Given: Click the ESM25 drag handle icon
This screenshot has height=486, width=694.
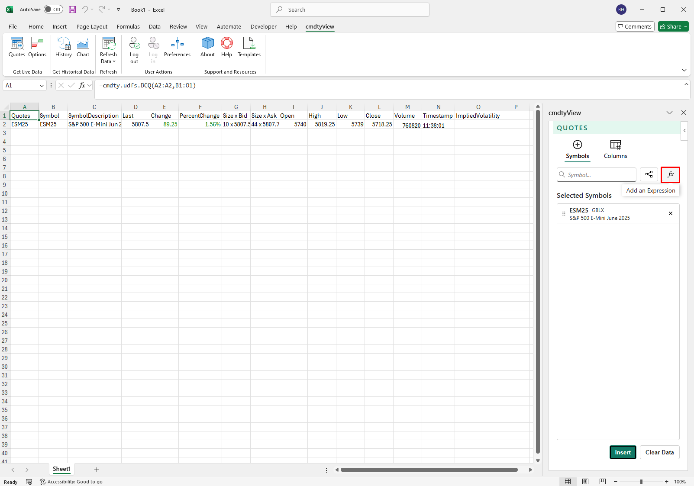Looking at the screenshot, I should (563, 213).
